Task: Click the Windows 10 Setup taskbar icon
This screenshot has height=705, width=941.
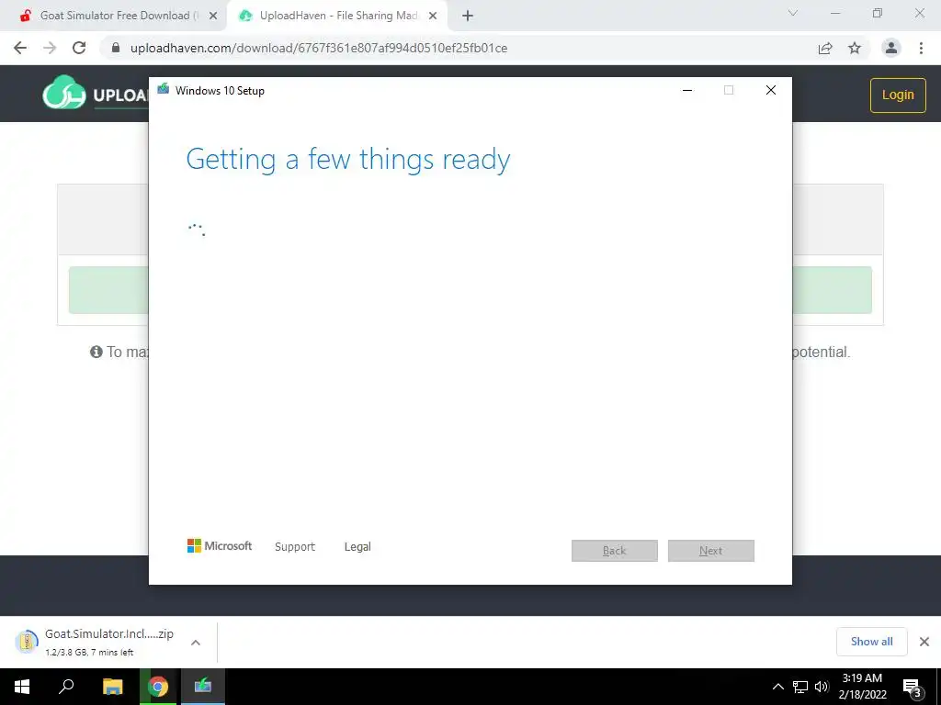Action: 203,687
